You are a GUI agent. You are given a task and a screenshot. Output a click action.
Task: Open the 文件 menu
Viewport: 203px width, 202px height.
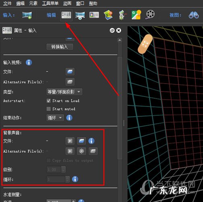pyautogui.click(x=7, y=3)
